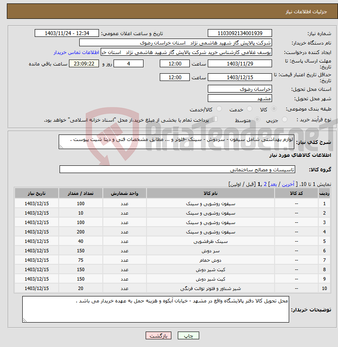Click the نام کالا column header
The image size is (338, 347).
click(x=210, y=193)
